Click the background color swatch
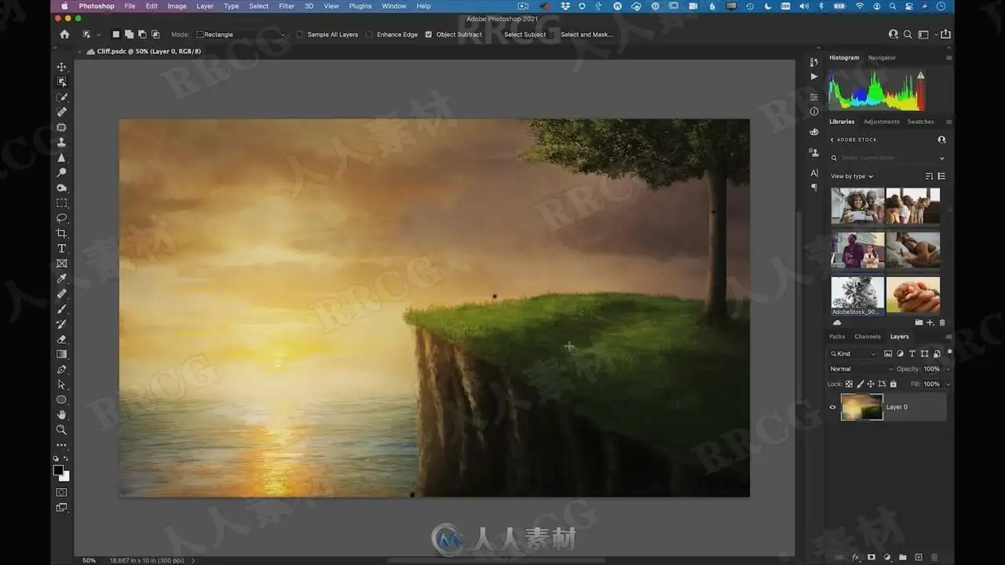Screen dimensions: 1005x565 point(64,476)
